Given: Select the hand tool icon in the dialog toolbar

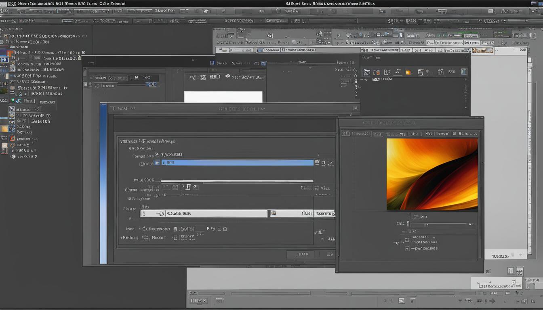Looking at the screenshot, I should pyautogui.click(x=188, y=187).
